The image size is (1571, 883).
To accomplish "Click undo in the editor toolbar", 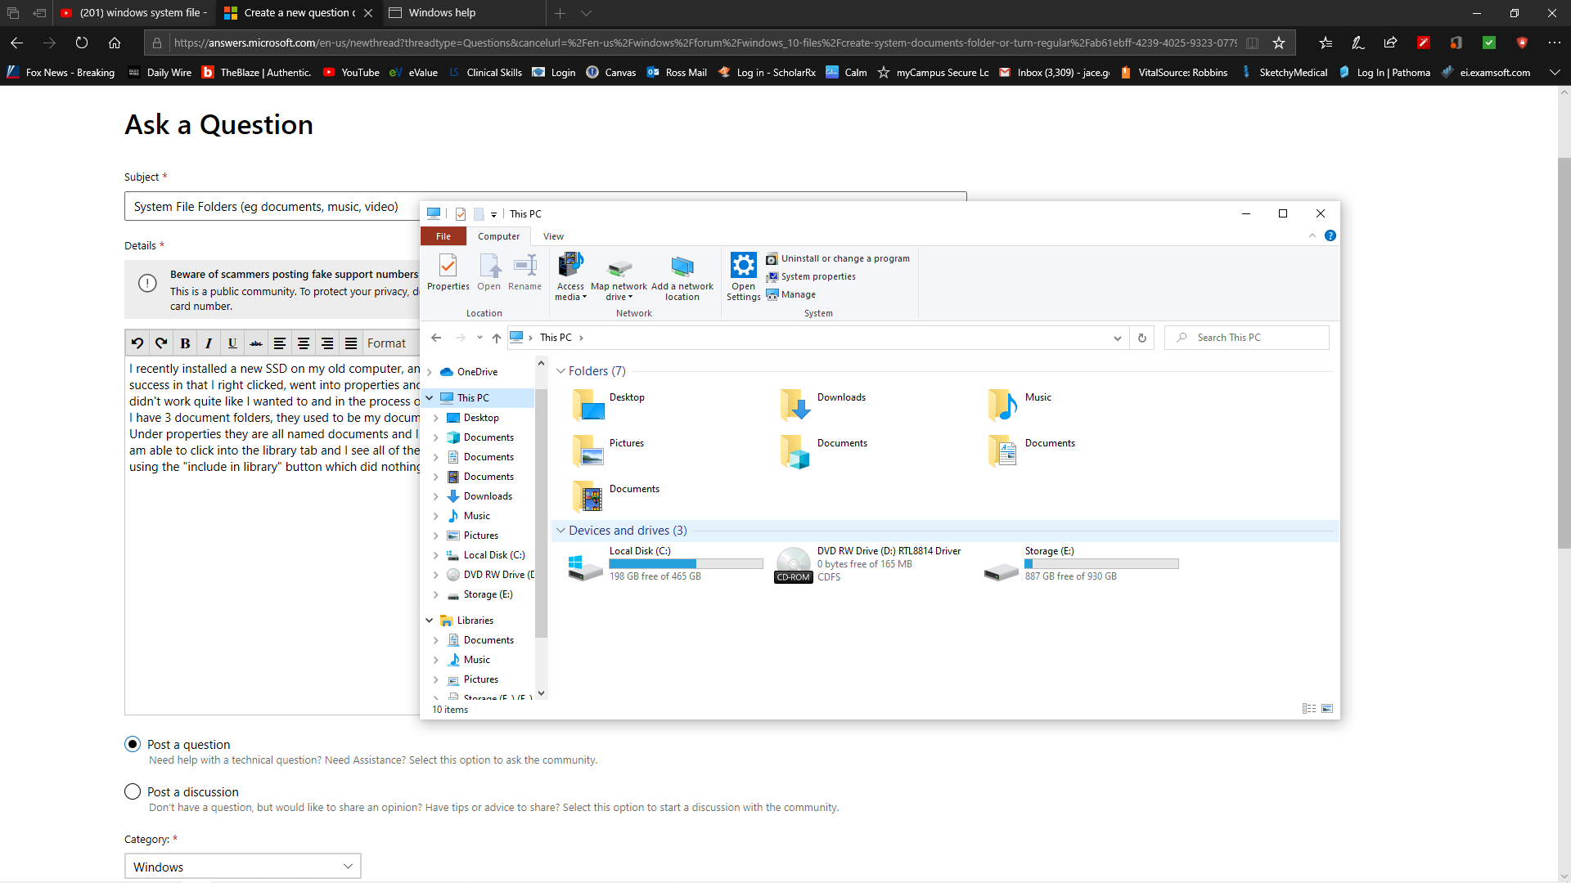I will click(x=137, y=343).
